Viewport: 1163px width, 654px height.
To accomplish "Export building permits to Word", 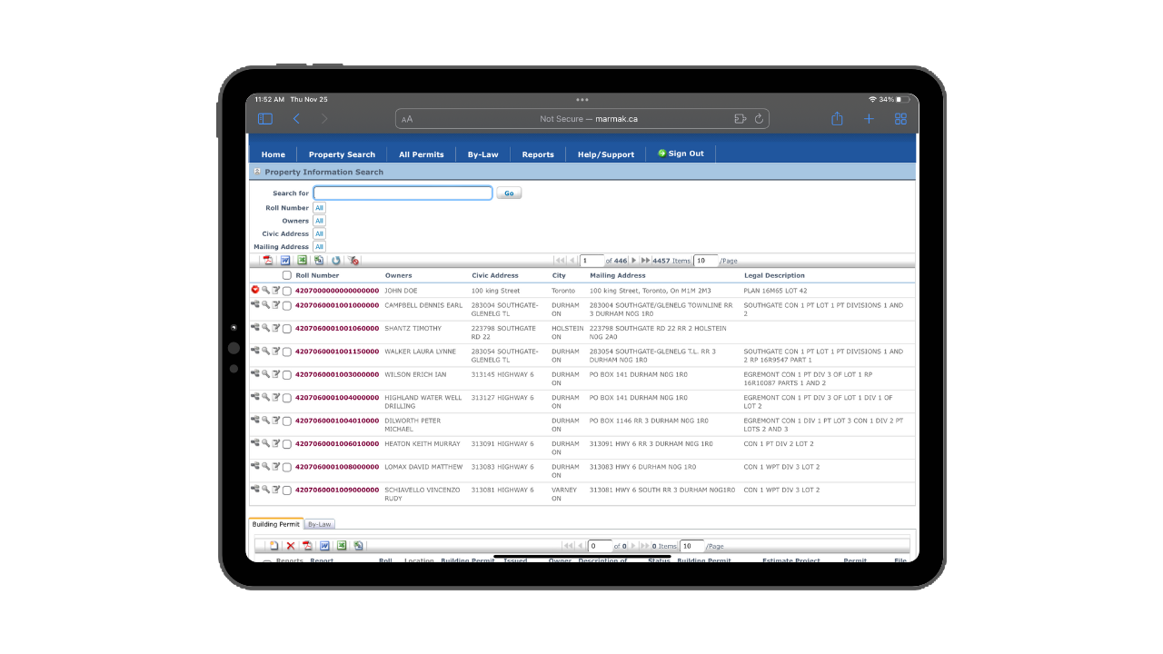I will click(x=324, y=546).
